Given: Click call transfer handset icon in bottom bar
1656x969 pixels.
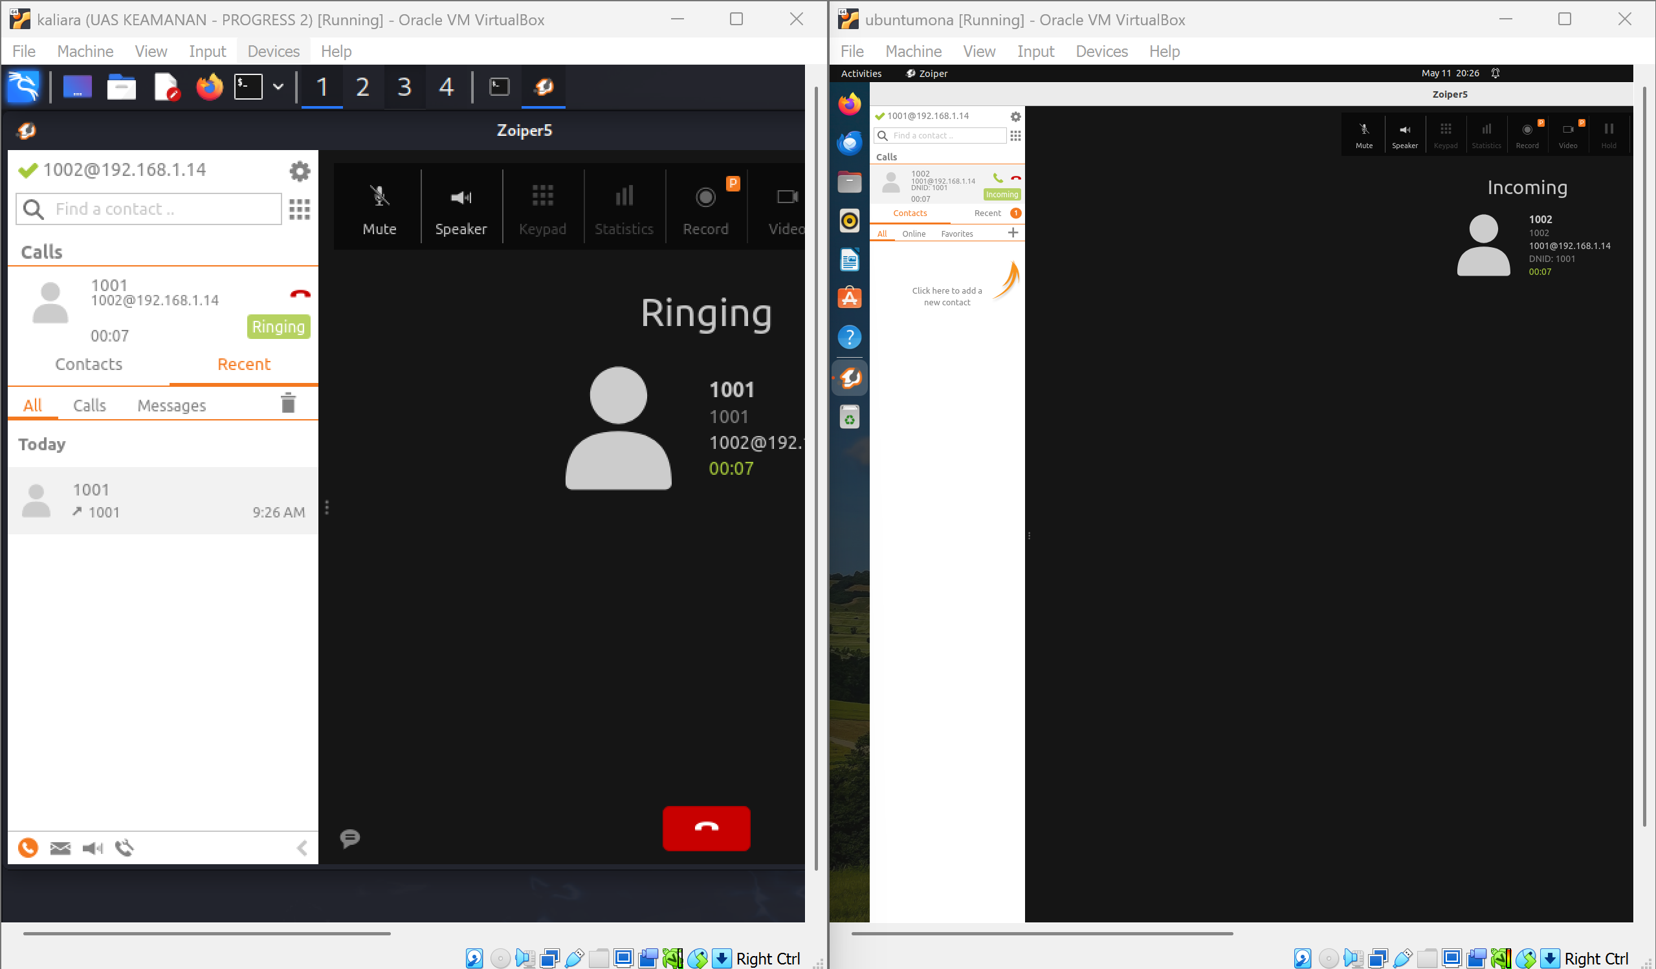Looking at the screenshot, I should (x=124, y=848).
